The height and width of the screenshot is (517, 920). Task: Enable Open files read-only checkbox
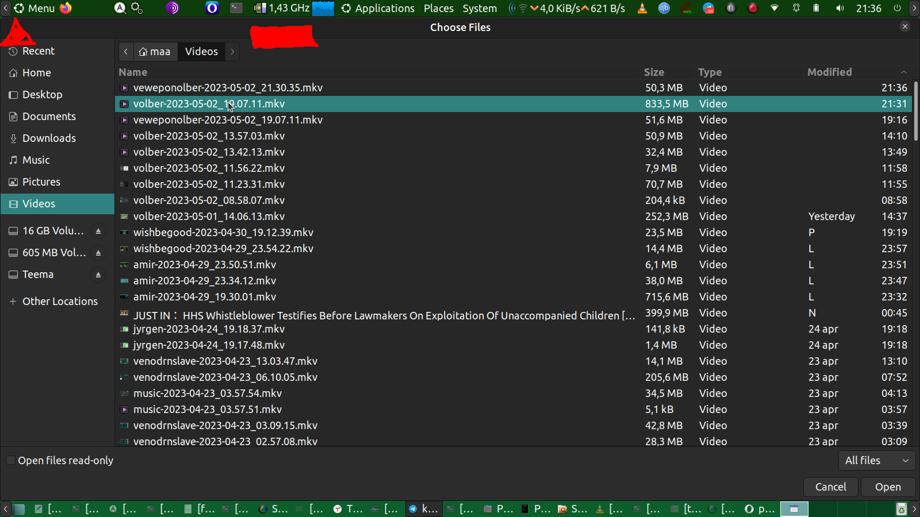pos(11,461)
